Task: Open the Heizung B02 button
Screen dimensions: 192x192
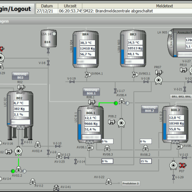Action: pyautogui.click(x=20, y=76)
